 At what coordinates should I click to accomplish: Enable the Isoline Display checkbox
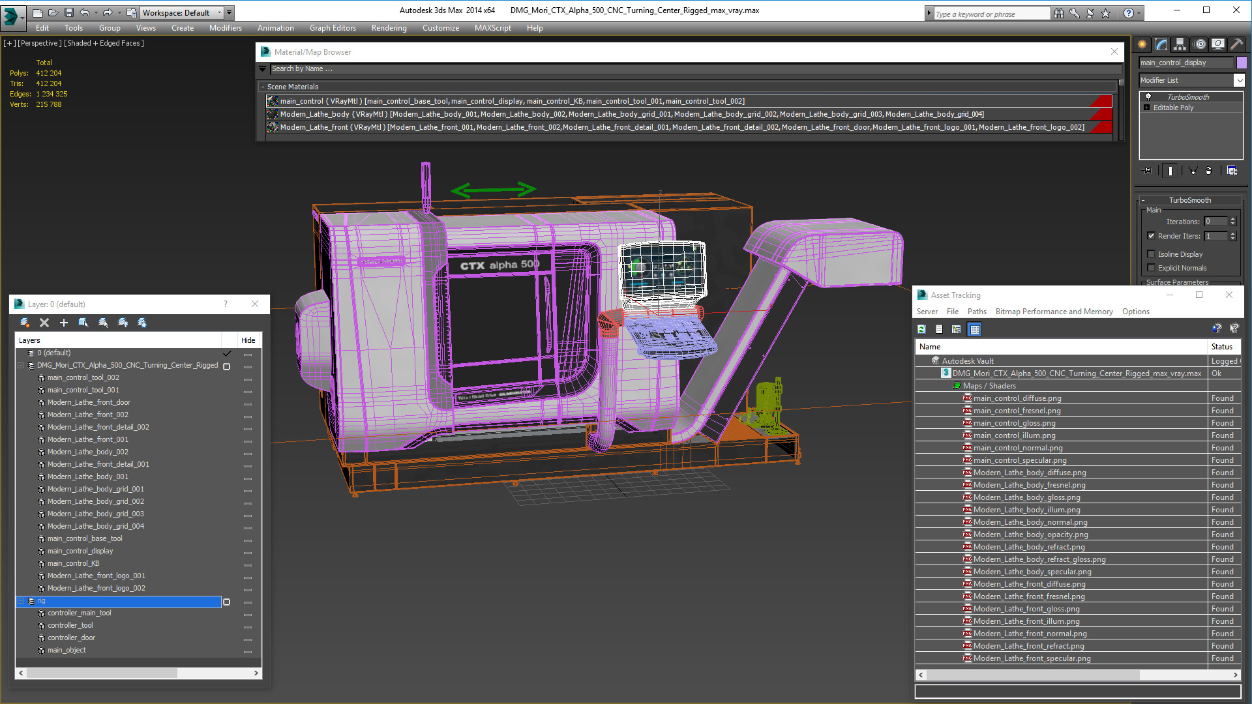coord(1151,254)
